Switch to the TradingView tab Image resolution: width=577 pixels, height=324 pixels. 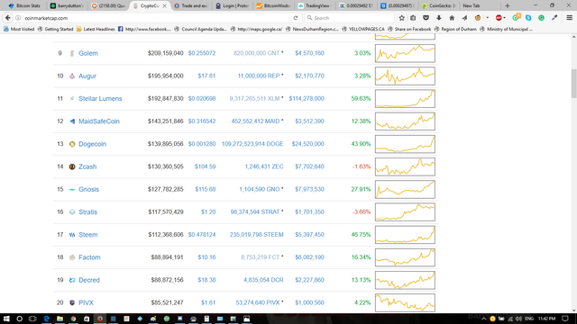pyautogui.click(x=315, y=5)
